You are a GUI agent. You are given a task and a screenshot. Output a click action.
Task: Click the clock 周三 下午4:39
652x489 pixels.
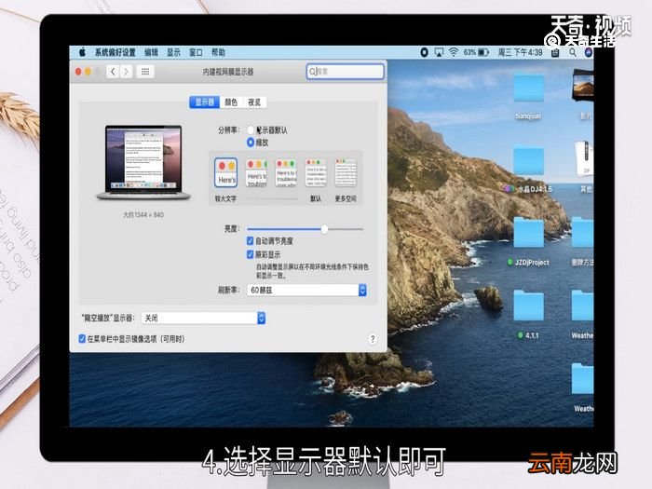520,52
